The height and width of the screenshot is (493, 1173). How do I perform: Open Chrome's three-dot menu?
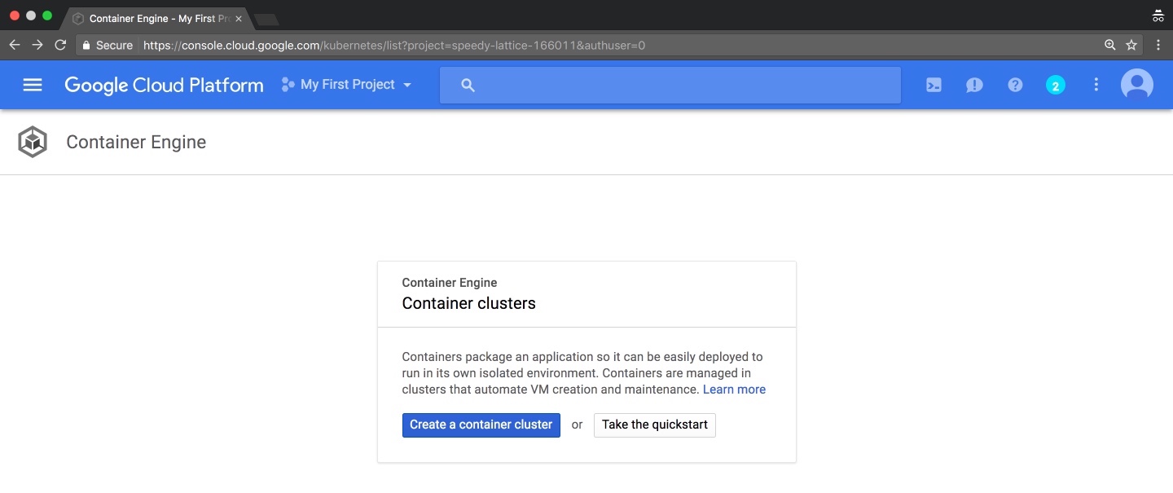(x=1158, y=46)
